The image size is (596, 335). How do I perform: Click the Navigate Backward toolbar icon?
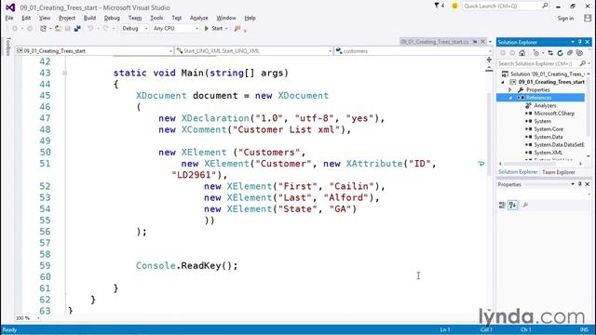click(x=15, y=29)
